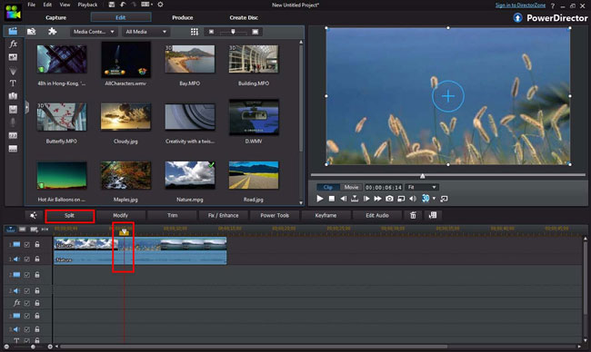The width and height of the screenshot is (591, 352).
Task: Click the preview seek bar handle
Action: (x=423, y=176)
